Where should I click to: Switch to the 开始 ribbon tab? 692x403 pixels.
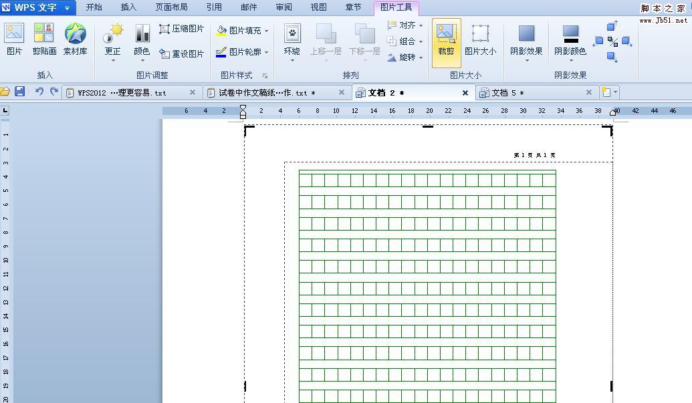click(x=94, y=7)
